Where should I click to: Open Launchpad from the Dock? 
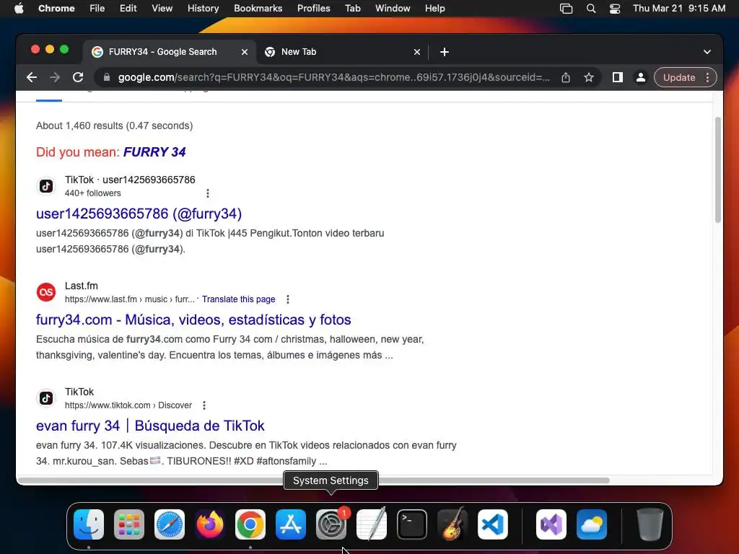point(129,524)
